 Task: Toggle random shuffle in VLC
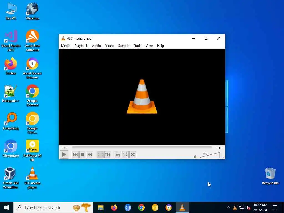pos(133,154)
